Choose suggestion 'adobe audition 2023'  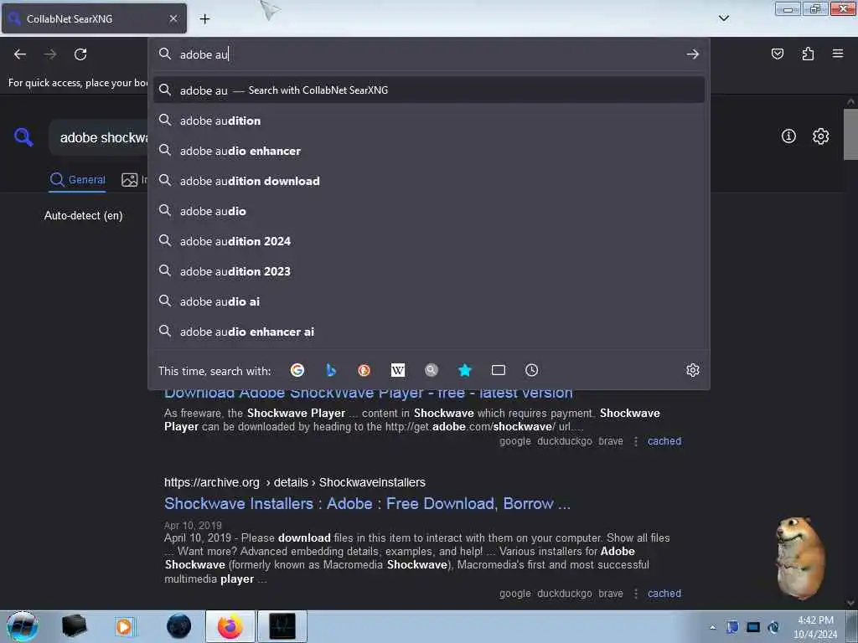pos(429,270)
